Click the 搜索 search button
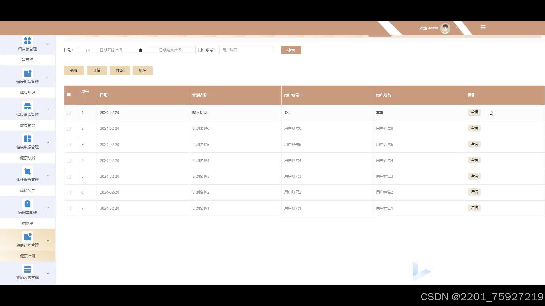The image size is (545, 306). click(291, 50)
